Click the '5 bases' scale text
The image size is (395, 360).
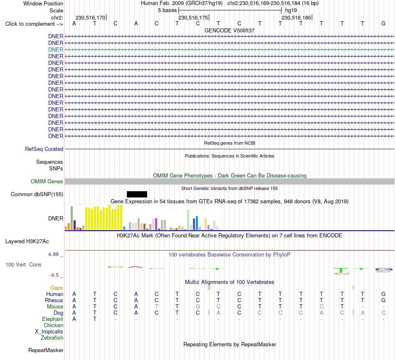pyautogui.click(x=167, y=10)
